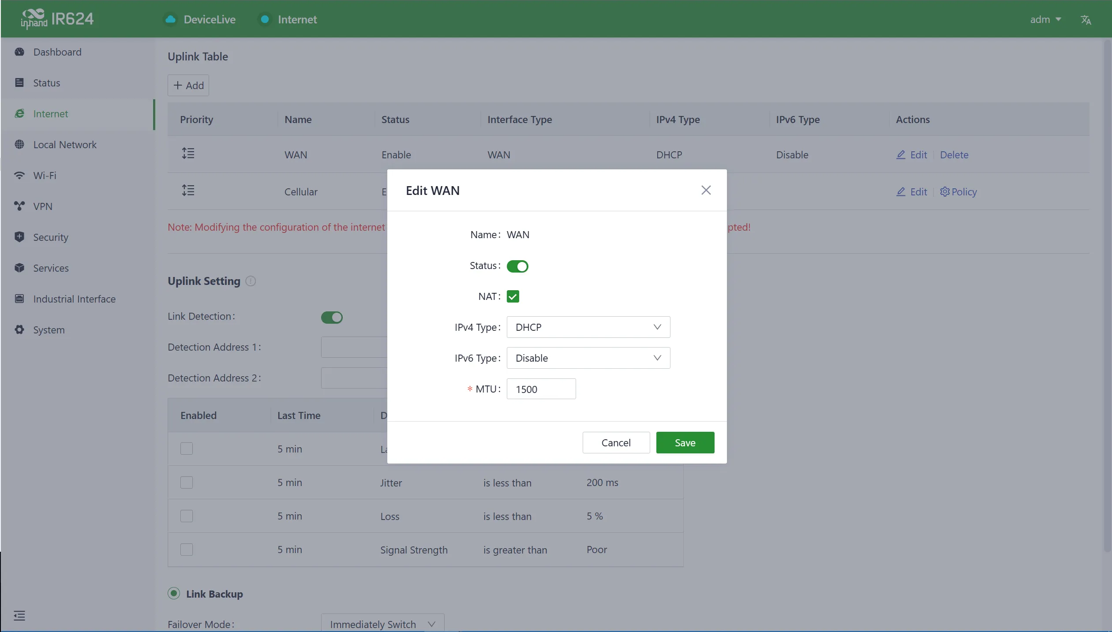This screenshot has width=1112, height=632.
Task: Toggle the Link Detection switch
Action: (332, 318)
